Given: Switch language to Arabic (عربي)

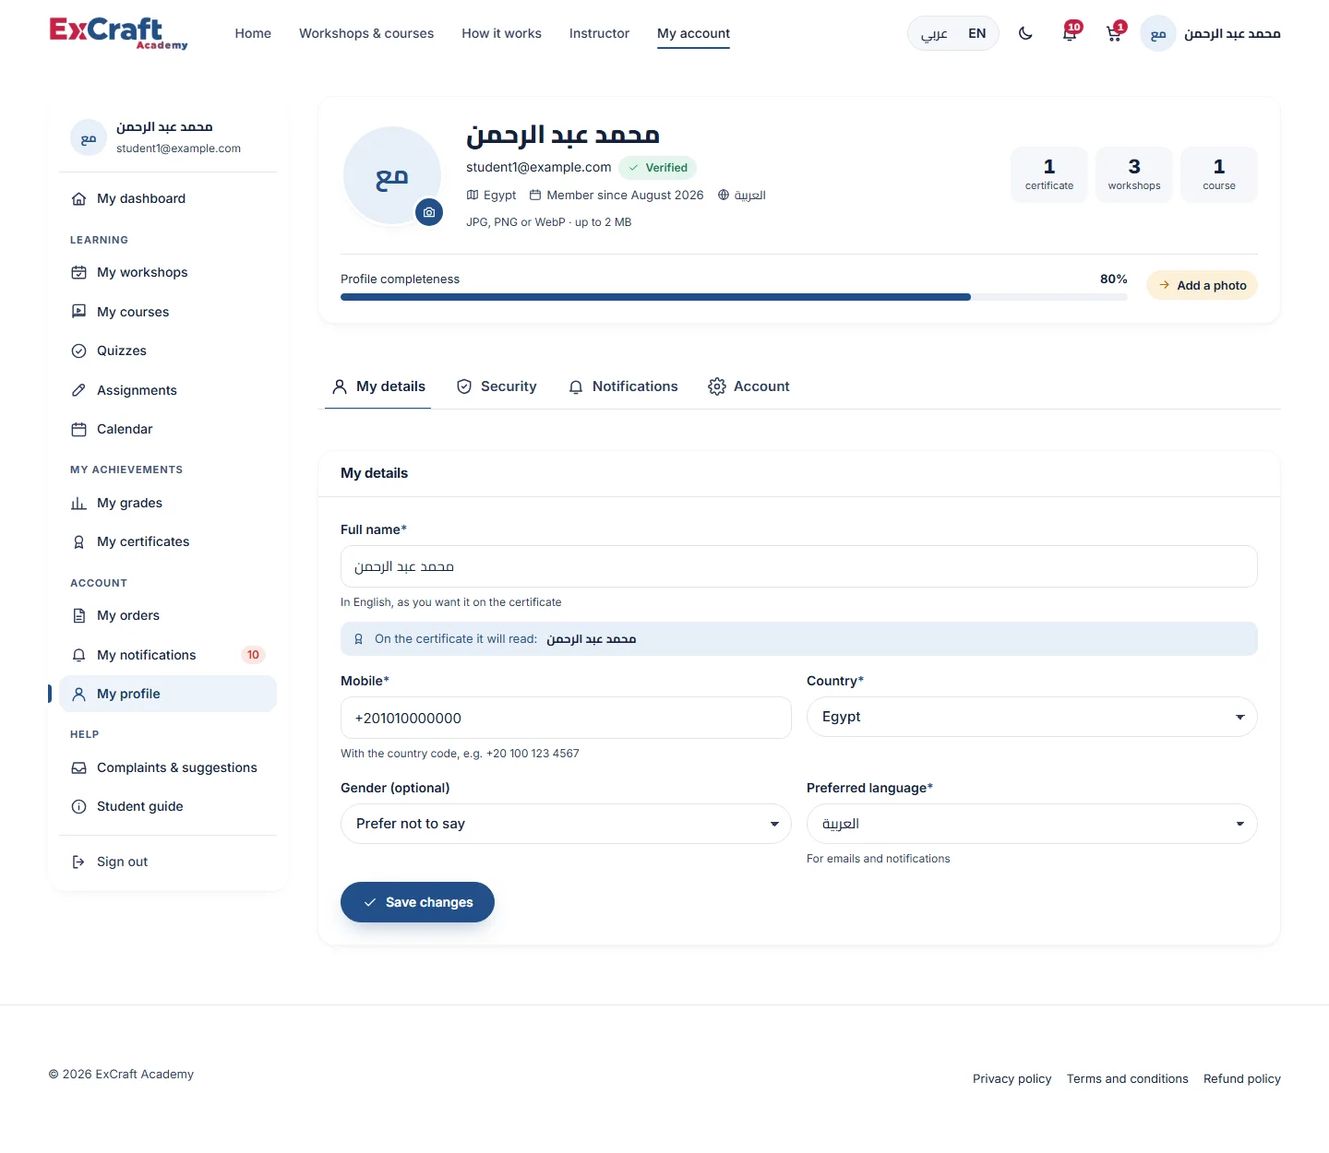Looking at the screenshot, I should (934, 33).
